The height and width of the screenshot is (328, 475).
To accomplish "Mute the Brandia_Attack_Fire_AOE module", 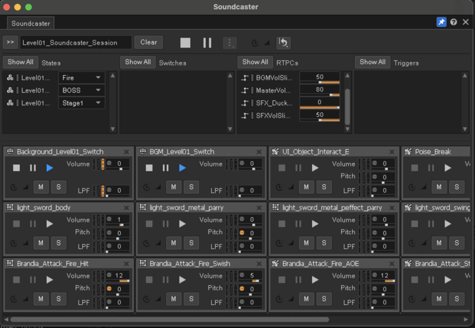I will 306,299.
